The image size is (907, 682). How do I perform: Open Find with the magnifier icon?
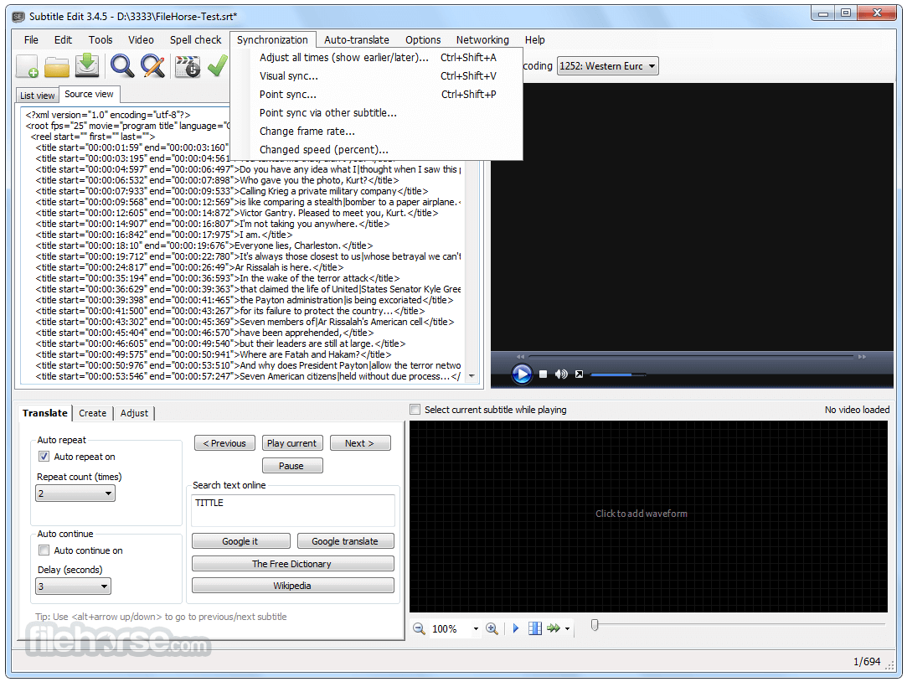[122, 66]
